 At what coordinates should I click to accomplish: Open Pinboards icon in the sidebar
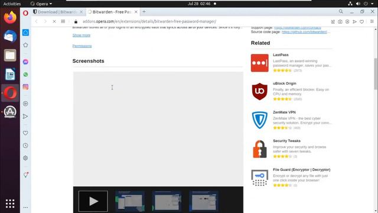(x=25, y=175)
